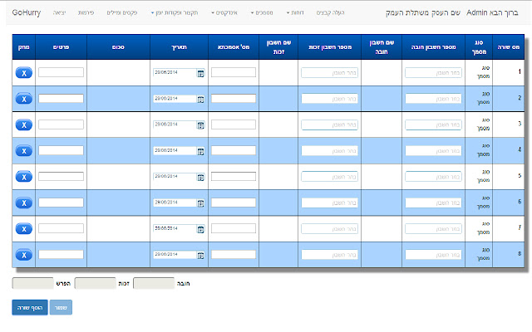Click the הוסף שורה add row button
532x332 pixels.
coord(30,308)
